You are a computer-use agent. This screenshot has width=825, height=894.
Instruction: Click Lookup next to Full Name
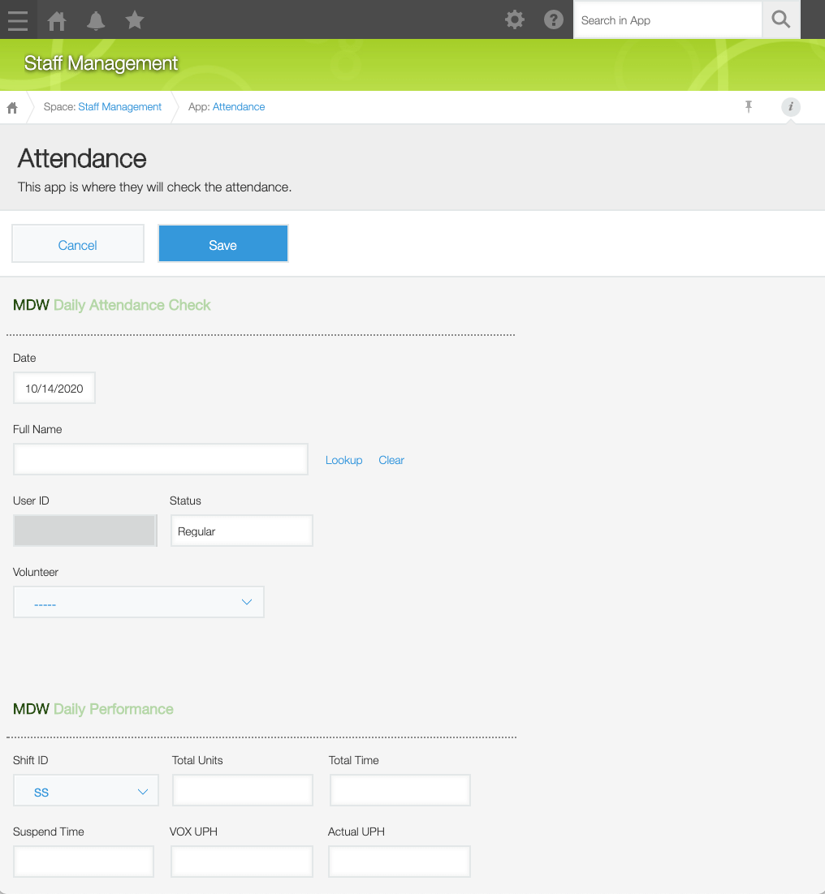[343, 460]
